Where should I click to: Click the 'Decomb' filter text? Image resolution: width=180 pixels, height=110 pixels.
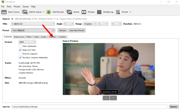click(x=22, y=78)
